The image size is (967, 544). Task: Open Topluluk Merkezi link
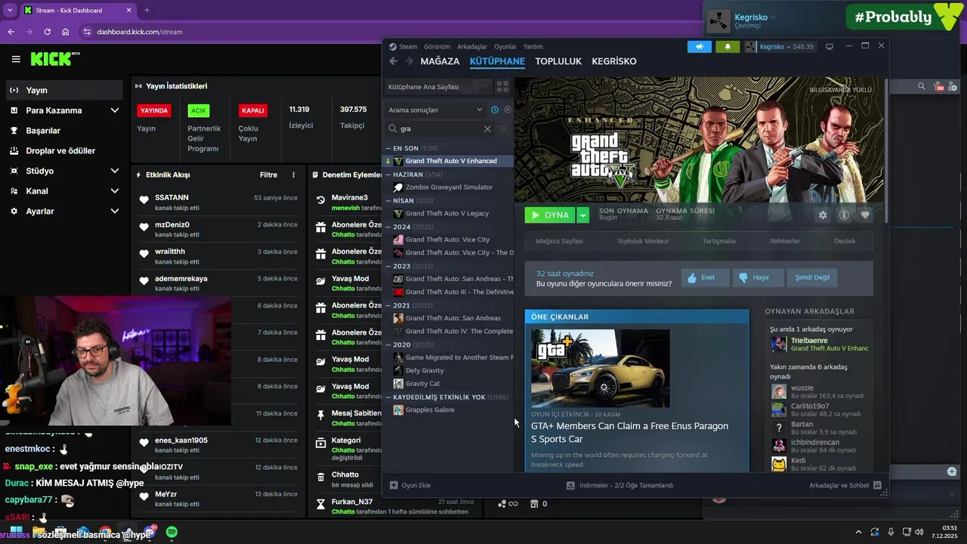coord(643,241)
